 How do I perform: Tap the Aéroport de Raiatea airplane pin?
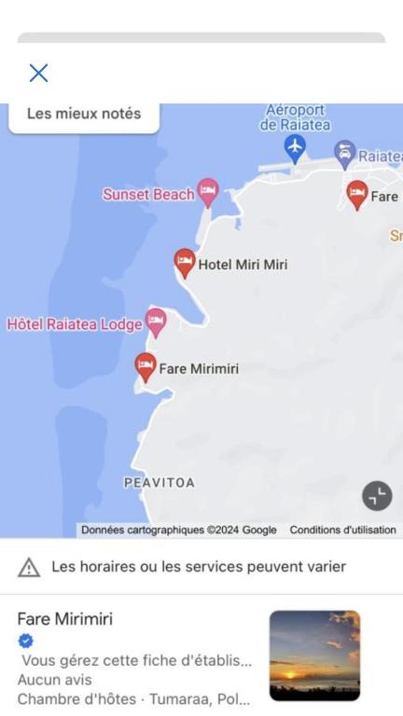coord(295,148)
